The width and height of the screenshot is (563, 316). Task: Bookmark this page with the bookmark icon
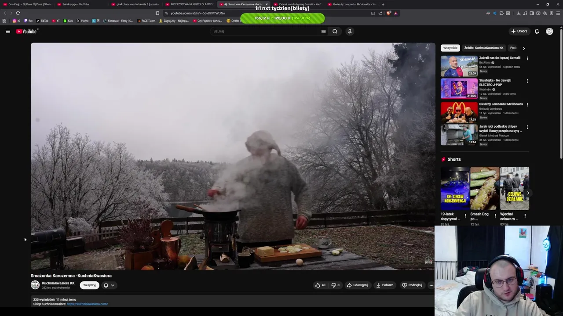click(157, 13)
